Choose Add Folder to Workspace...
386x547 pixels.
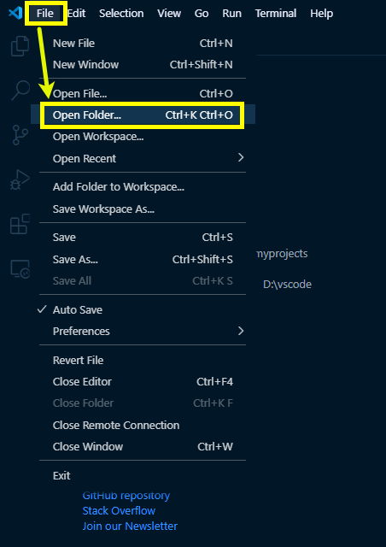click(x=143, y=187)
